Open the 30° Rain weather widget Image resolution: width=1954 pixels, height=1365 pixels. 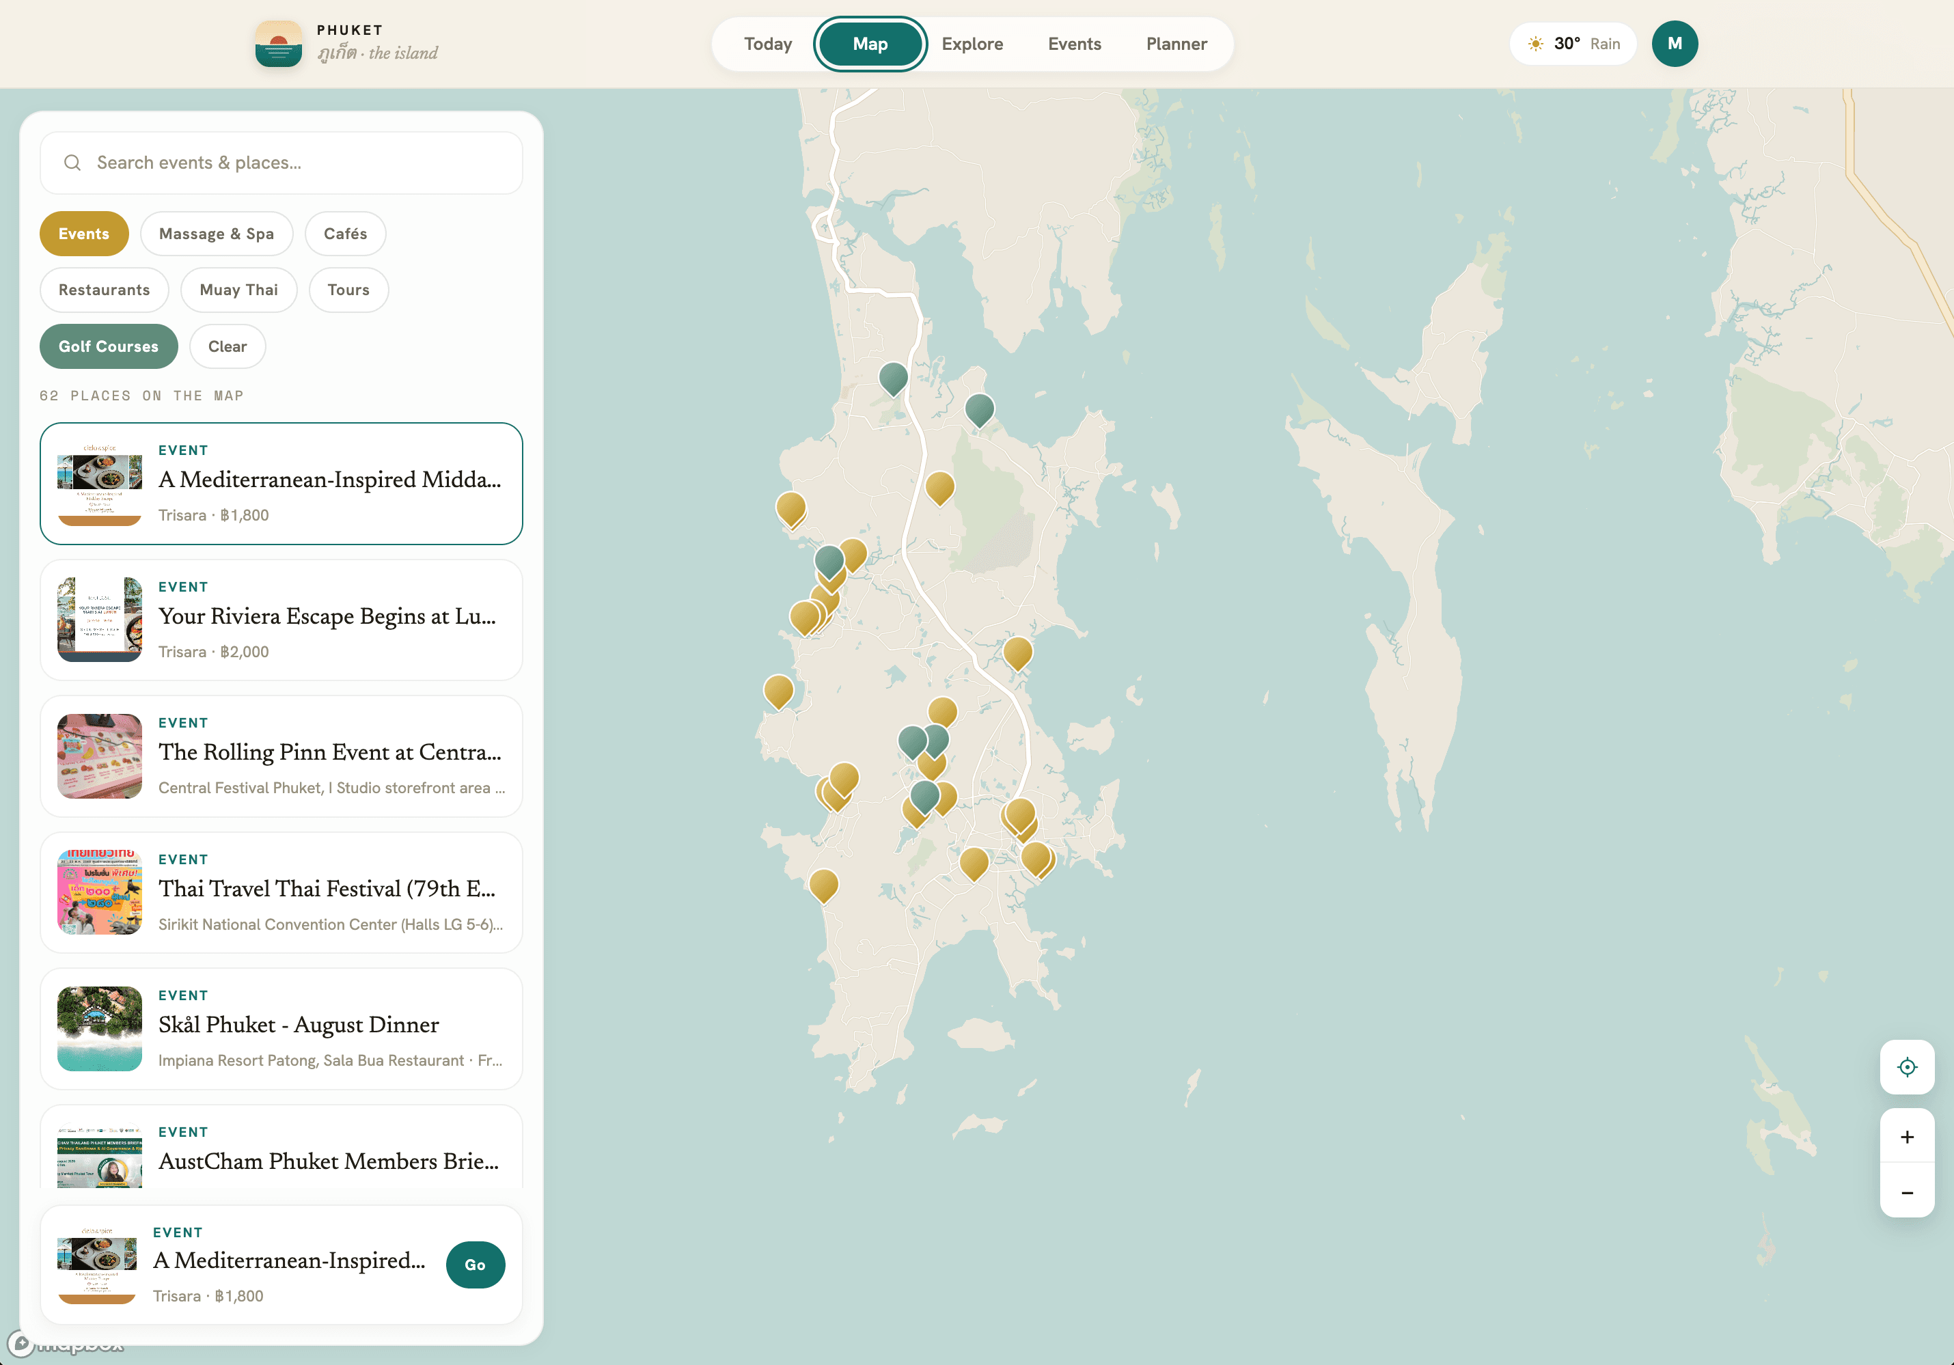[x=1572, y=44]
